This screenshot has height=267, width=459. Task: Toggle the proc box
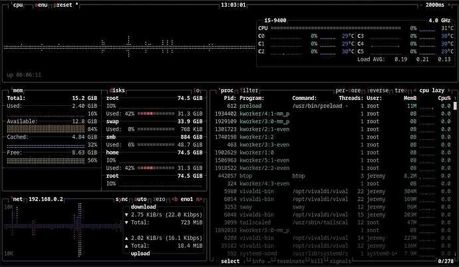pyautogui.click(x=226, y=91)
